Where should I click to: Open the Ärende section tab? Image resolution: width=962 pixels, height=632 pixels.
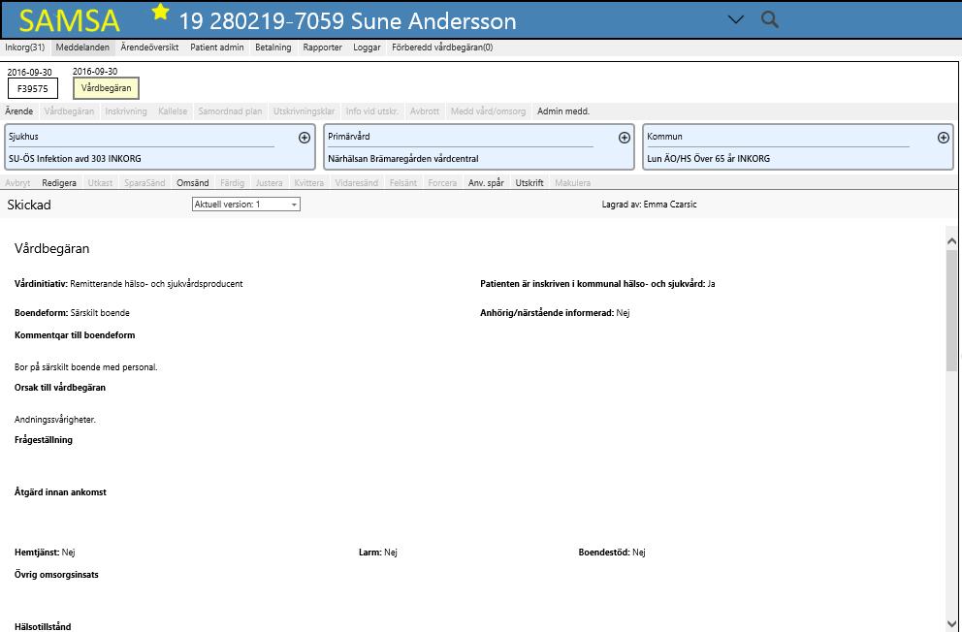(19, 111)
